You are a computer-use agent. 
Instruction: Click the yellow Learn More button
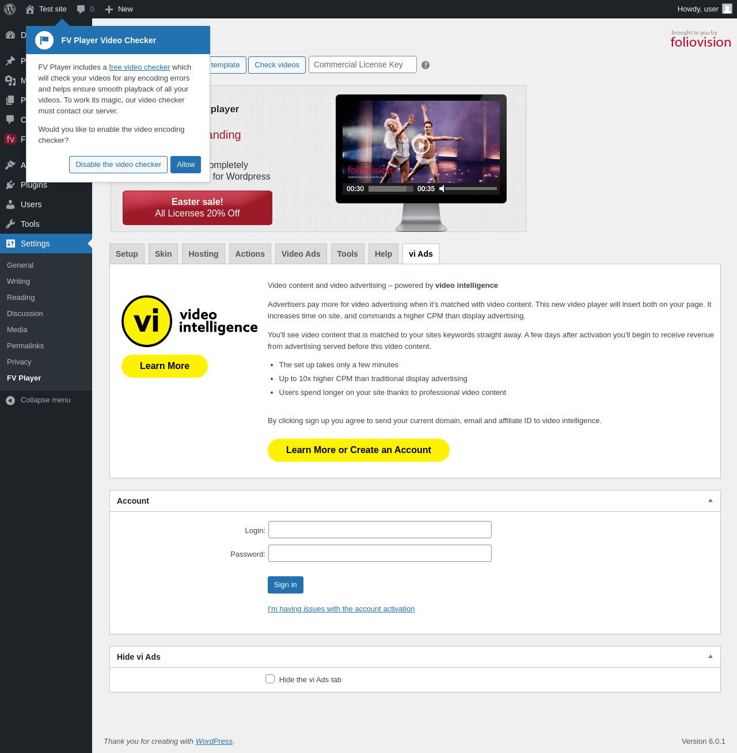coord(165,366)
